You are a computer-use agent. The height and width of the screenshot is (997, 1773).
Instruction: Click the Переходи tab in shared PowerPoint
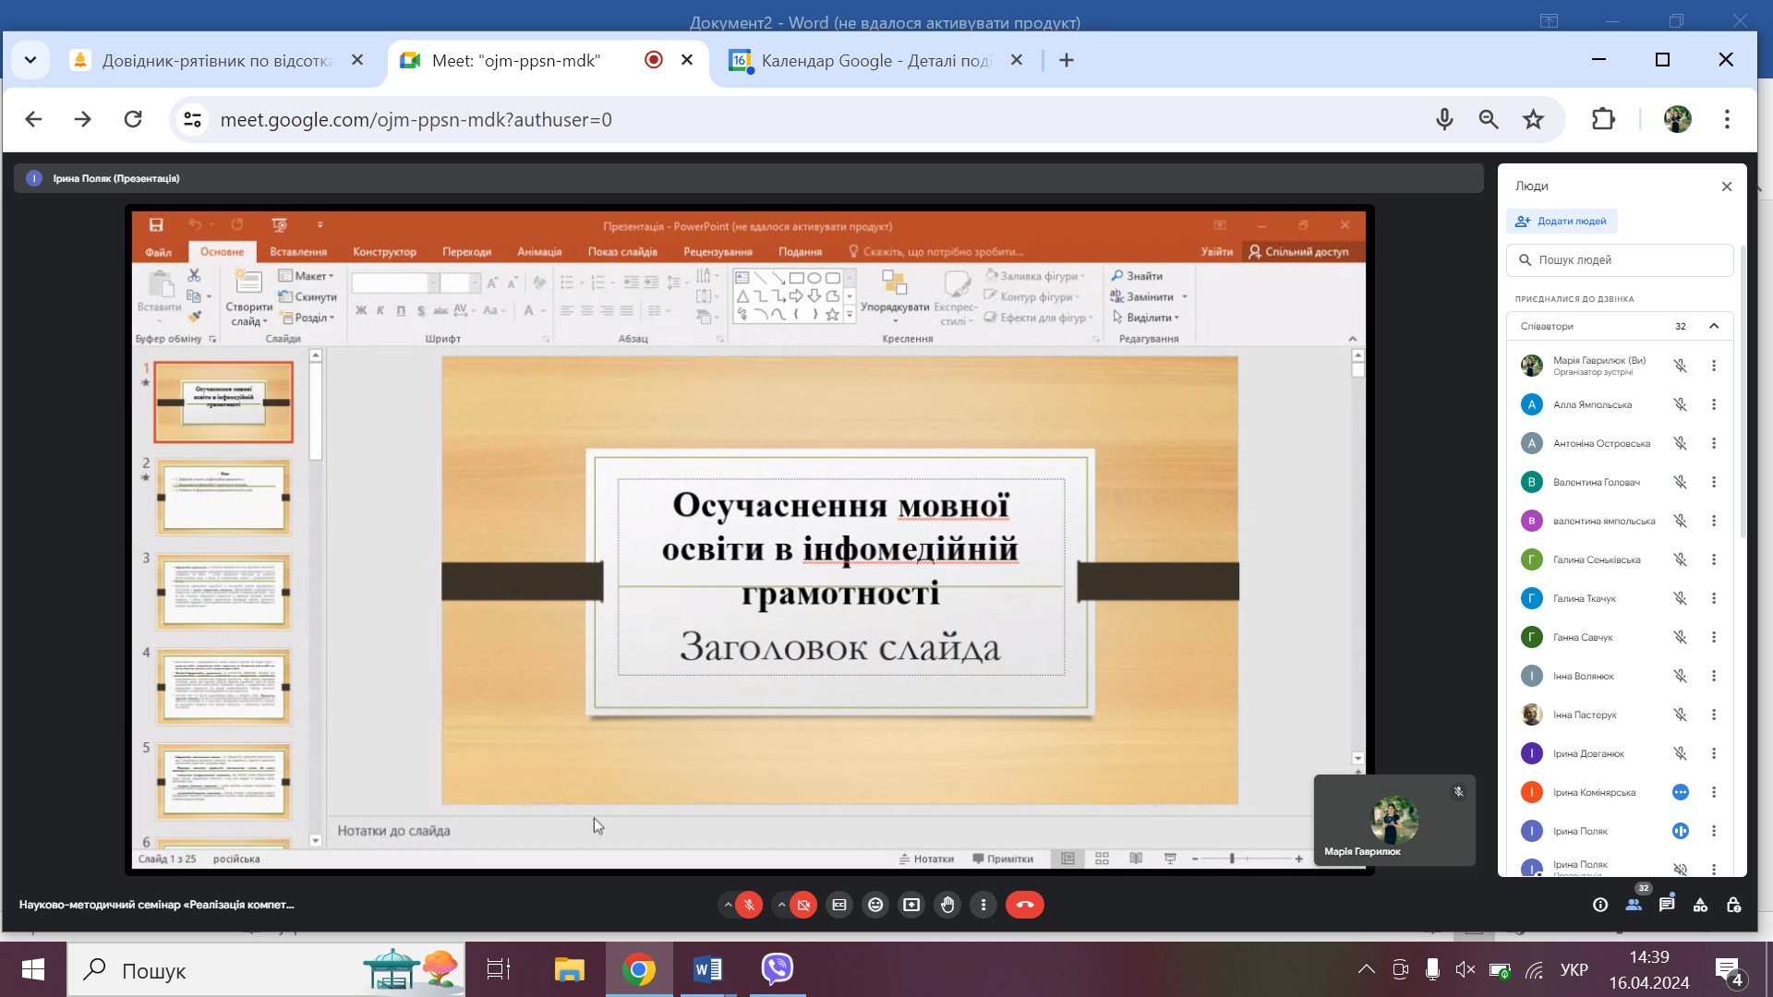click(x=466, y=251)
